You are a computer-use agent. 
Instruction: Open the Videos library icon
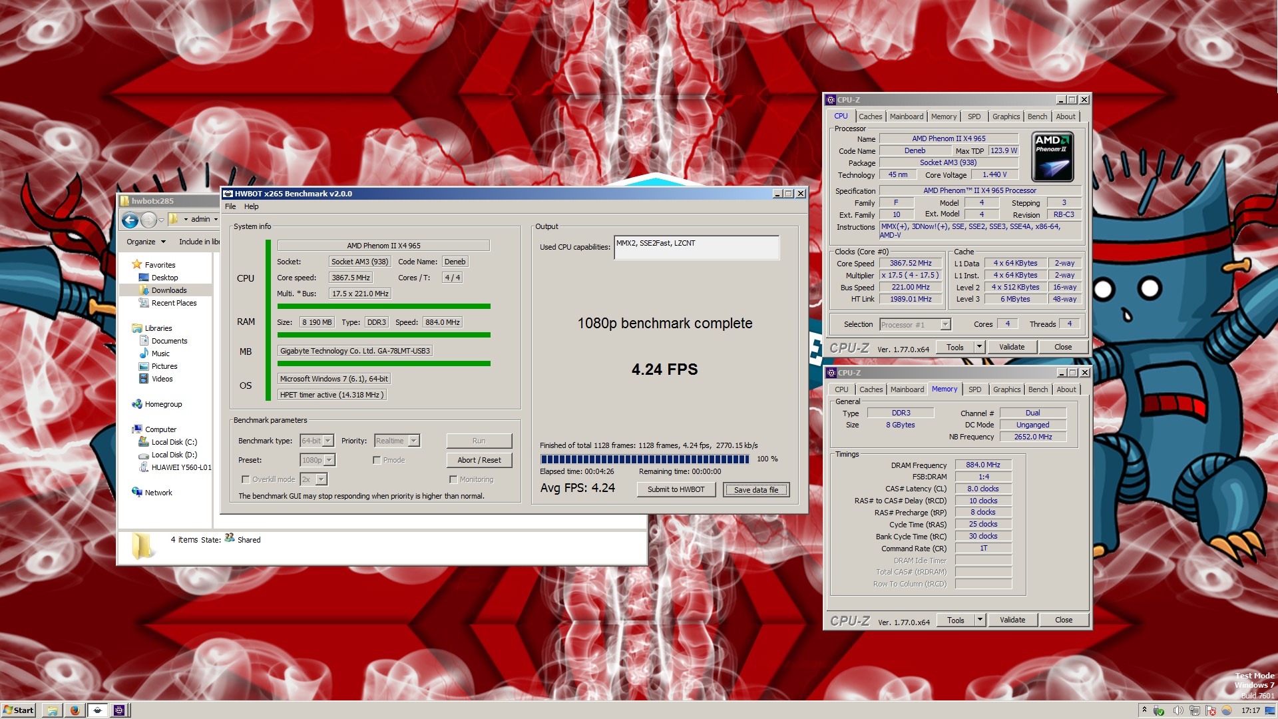[143, 379]
